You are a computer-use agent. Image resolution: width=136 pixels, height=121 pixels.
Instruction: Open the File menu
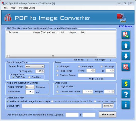point(6,8)
